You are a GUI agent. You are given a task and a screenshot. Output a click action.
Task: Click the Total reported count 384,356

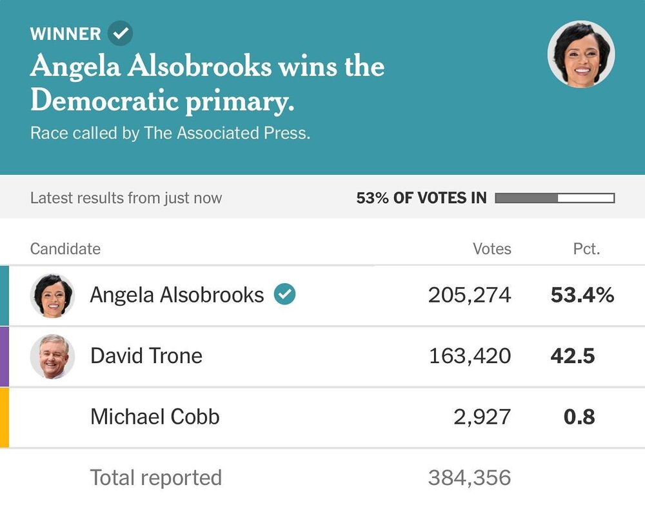coord(469,478)
